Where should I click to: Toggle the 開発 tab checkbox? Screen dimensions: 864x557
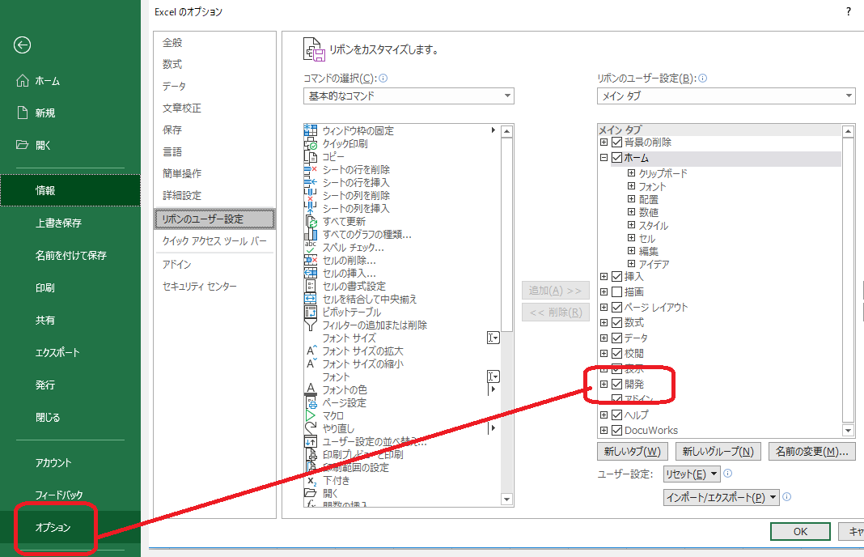[x=616, y=385]
